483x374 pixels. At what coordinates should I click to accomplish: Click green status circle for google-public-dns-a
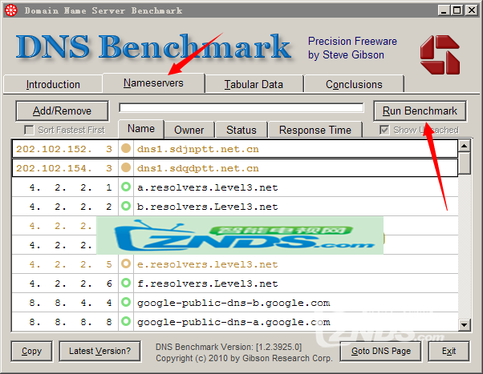(x=126, y=322)
